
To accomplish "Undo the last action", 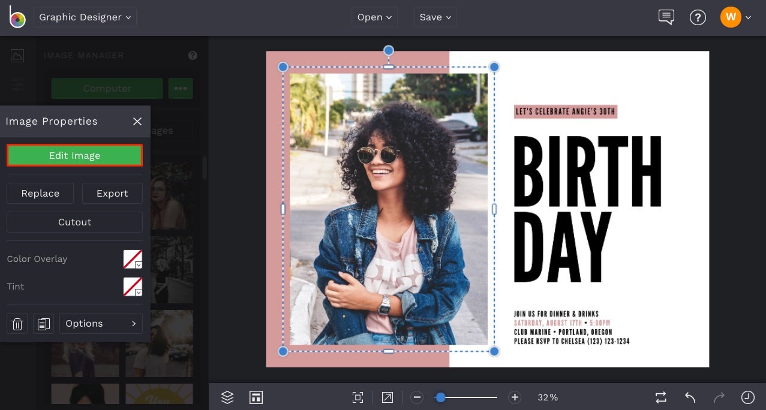I will point(689,397).
